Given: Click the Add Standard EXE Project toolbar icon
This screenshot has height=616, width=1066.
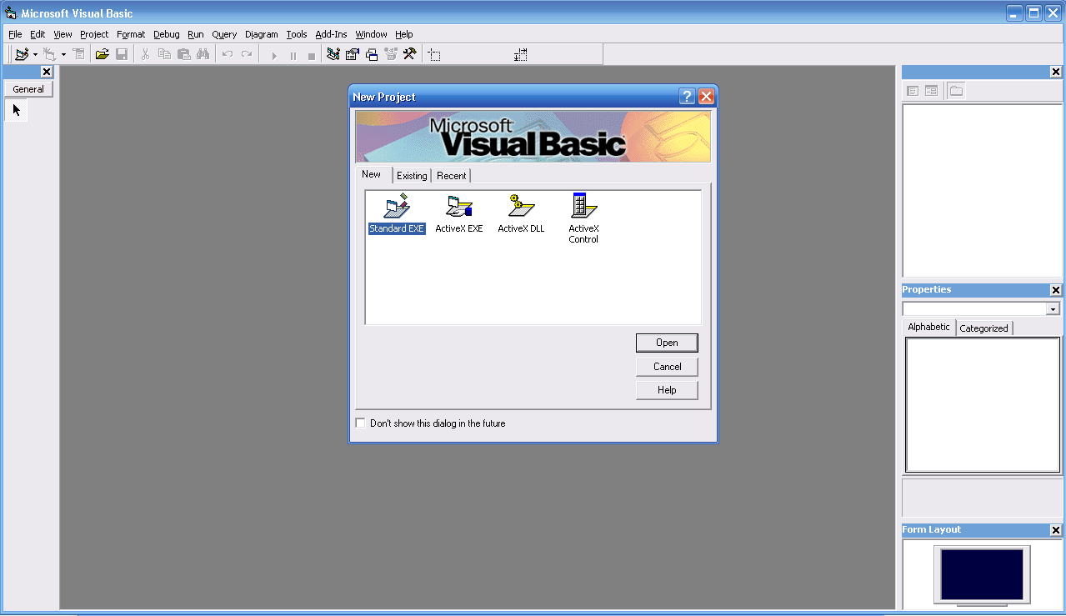Looking at the screenshot, I should pyautogui.click(x=22, y=54).
